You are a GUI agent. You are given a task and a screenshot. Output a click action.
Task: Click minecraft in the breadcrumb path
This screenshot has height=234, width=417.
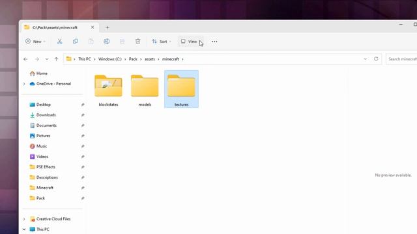pyautogui.click(x=171, y=59)
